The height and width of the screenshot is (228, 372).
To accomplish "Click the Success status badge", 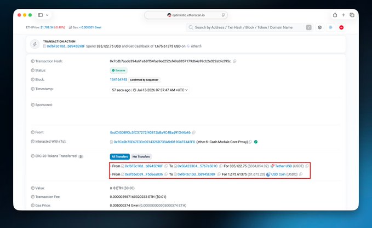I will (119, 71).
